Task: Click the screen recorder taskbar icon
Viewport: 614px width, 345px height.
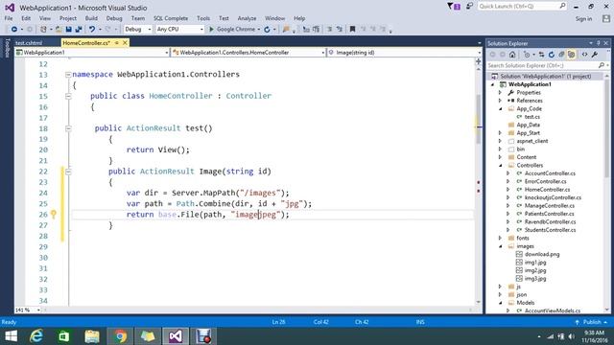Action: tap(203, 336)
